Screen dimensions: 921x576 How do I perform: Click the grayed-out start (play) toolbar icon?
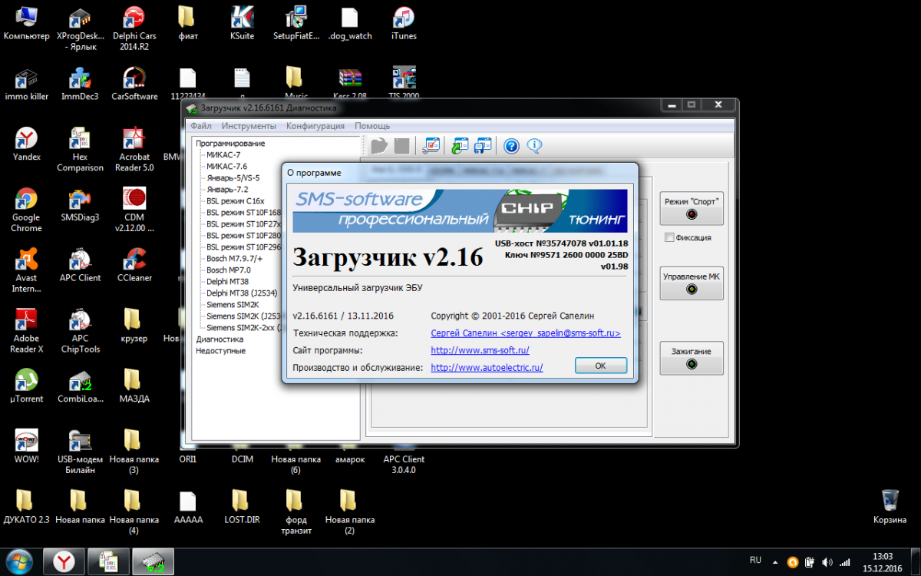click(379, 146)
